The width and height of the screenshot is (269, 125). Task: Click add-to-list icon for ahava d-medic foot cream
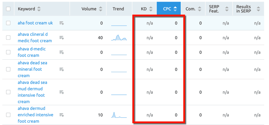click(62, 52)
